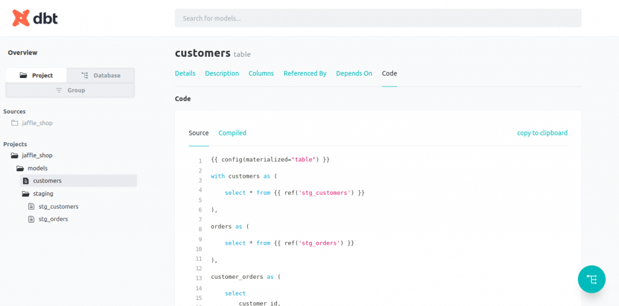619x306 pixels.
Task: Click the dbt logo icon
Action: pyautogui.click(x=21, y=18)
